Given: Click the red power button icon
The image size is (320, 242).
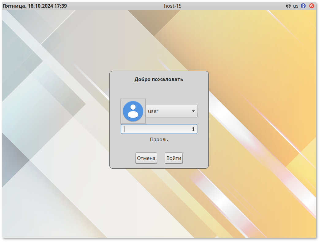Looking at the screenshot, I should [312, 6].
